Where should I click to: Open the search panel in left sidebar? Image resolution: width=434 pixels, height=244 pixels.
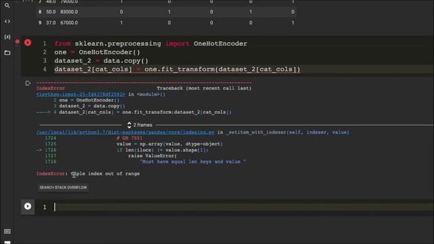(7, 5)
